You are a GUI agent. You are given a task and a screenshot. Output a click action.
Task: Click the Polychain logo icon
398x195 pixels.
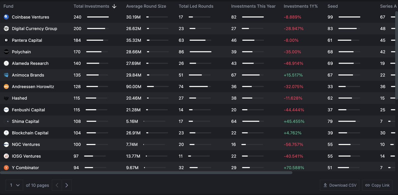[6, 52]
